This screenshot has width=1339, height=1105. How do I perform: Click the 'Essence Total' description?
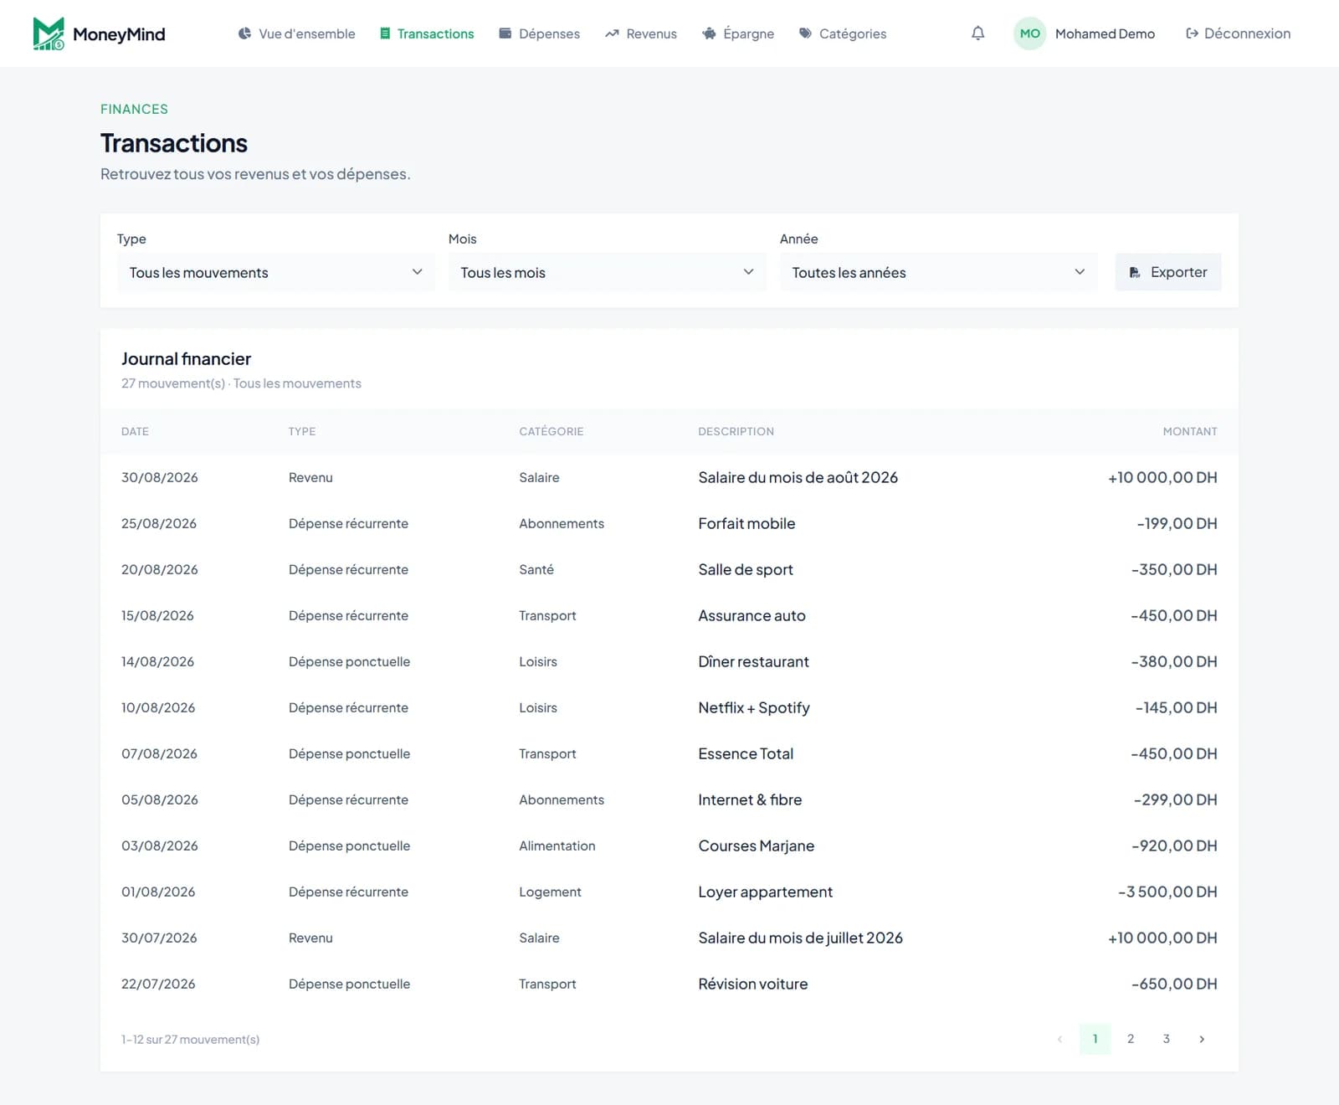pyautogui.click(x=746, y=753)
